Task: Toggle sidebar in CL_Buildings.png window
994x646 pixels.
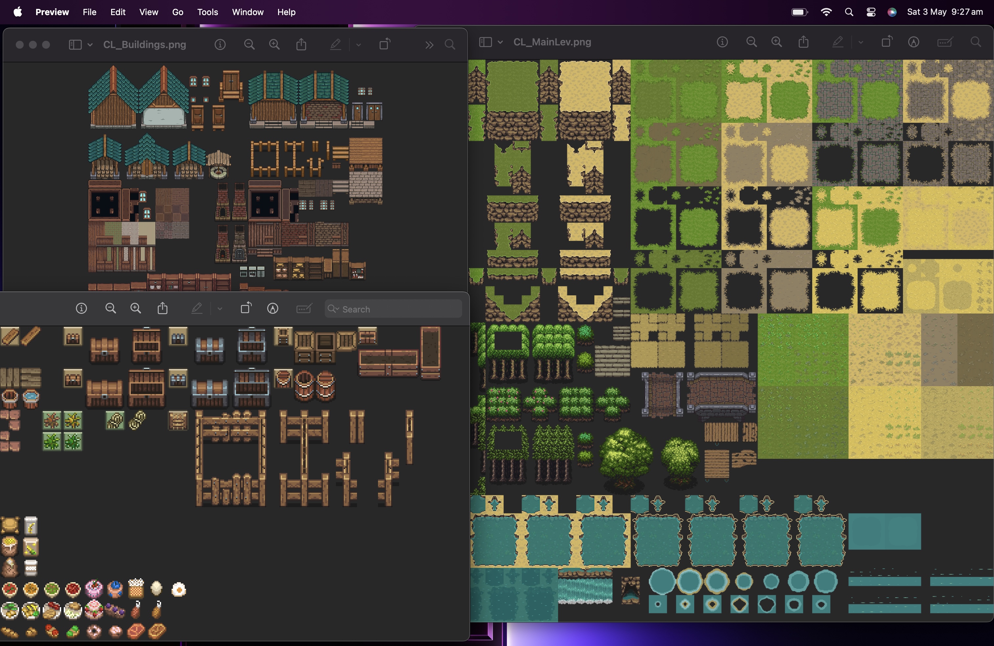Action: [75, 45]
